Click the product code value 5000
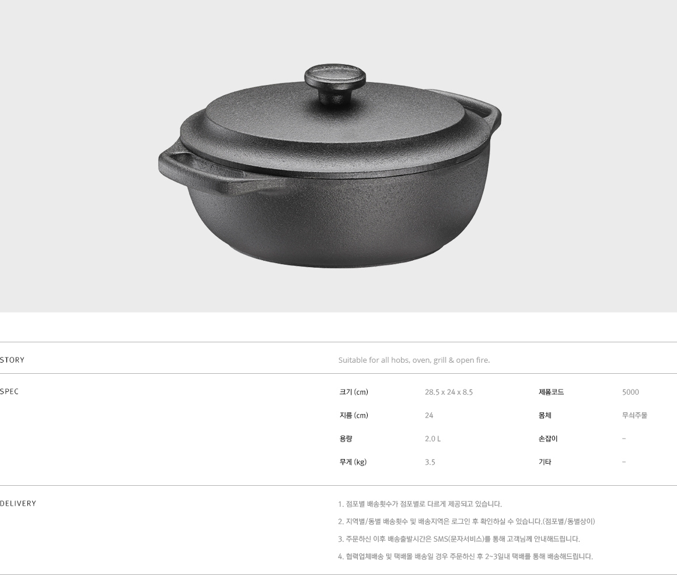This screenshot has height=575, width=677. tap(630, 392)
